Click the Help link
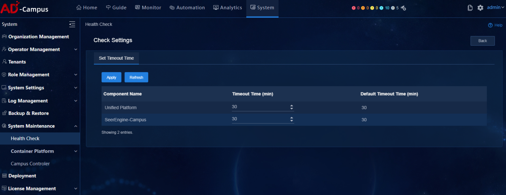Screen dimensions: 506x195 (495, 25)
